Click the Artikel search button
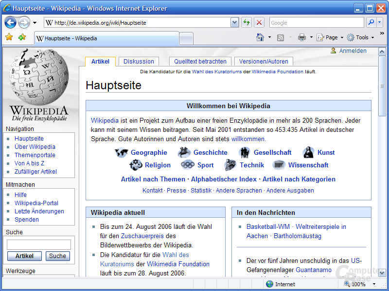The image size is (389, 291). [24, 256]
